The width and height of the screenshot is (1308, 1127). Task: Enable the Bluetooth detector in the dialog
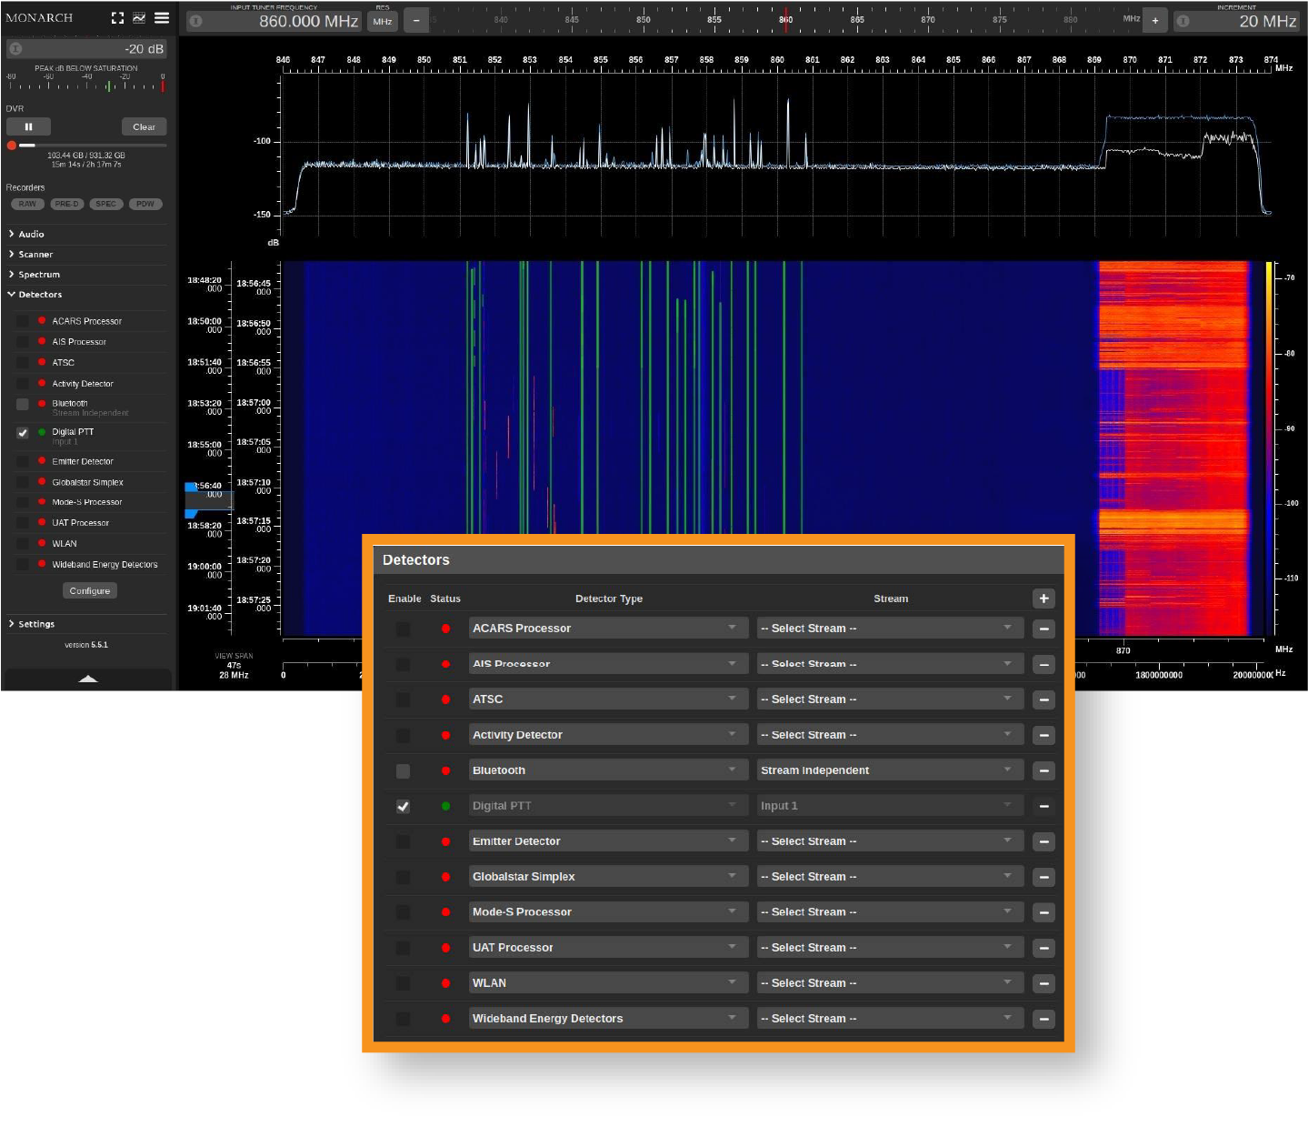point(403,771)
